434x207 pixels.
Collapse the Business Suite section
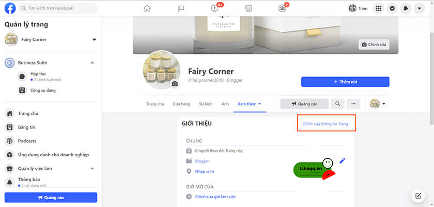(92, 63)
